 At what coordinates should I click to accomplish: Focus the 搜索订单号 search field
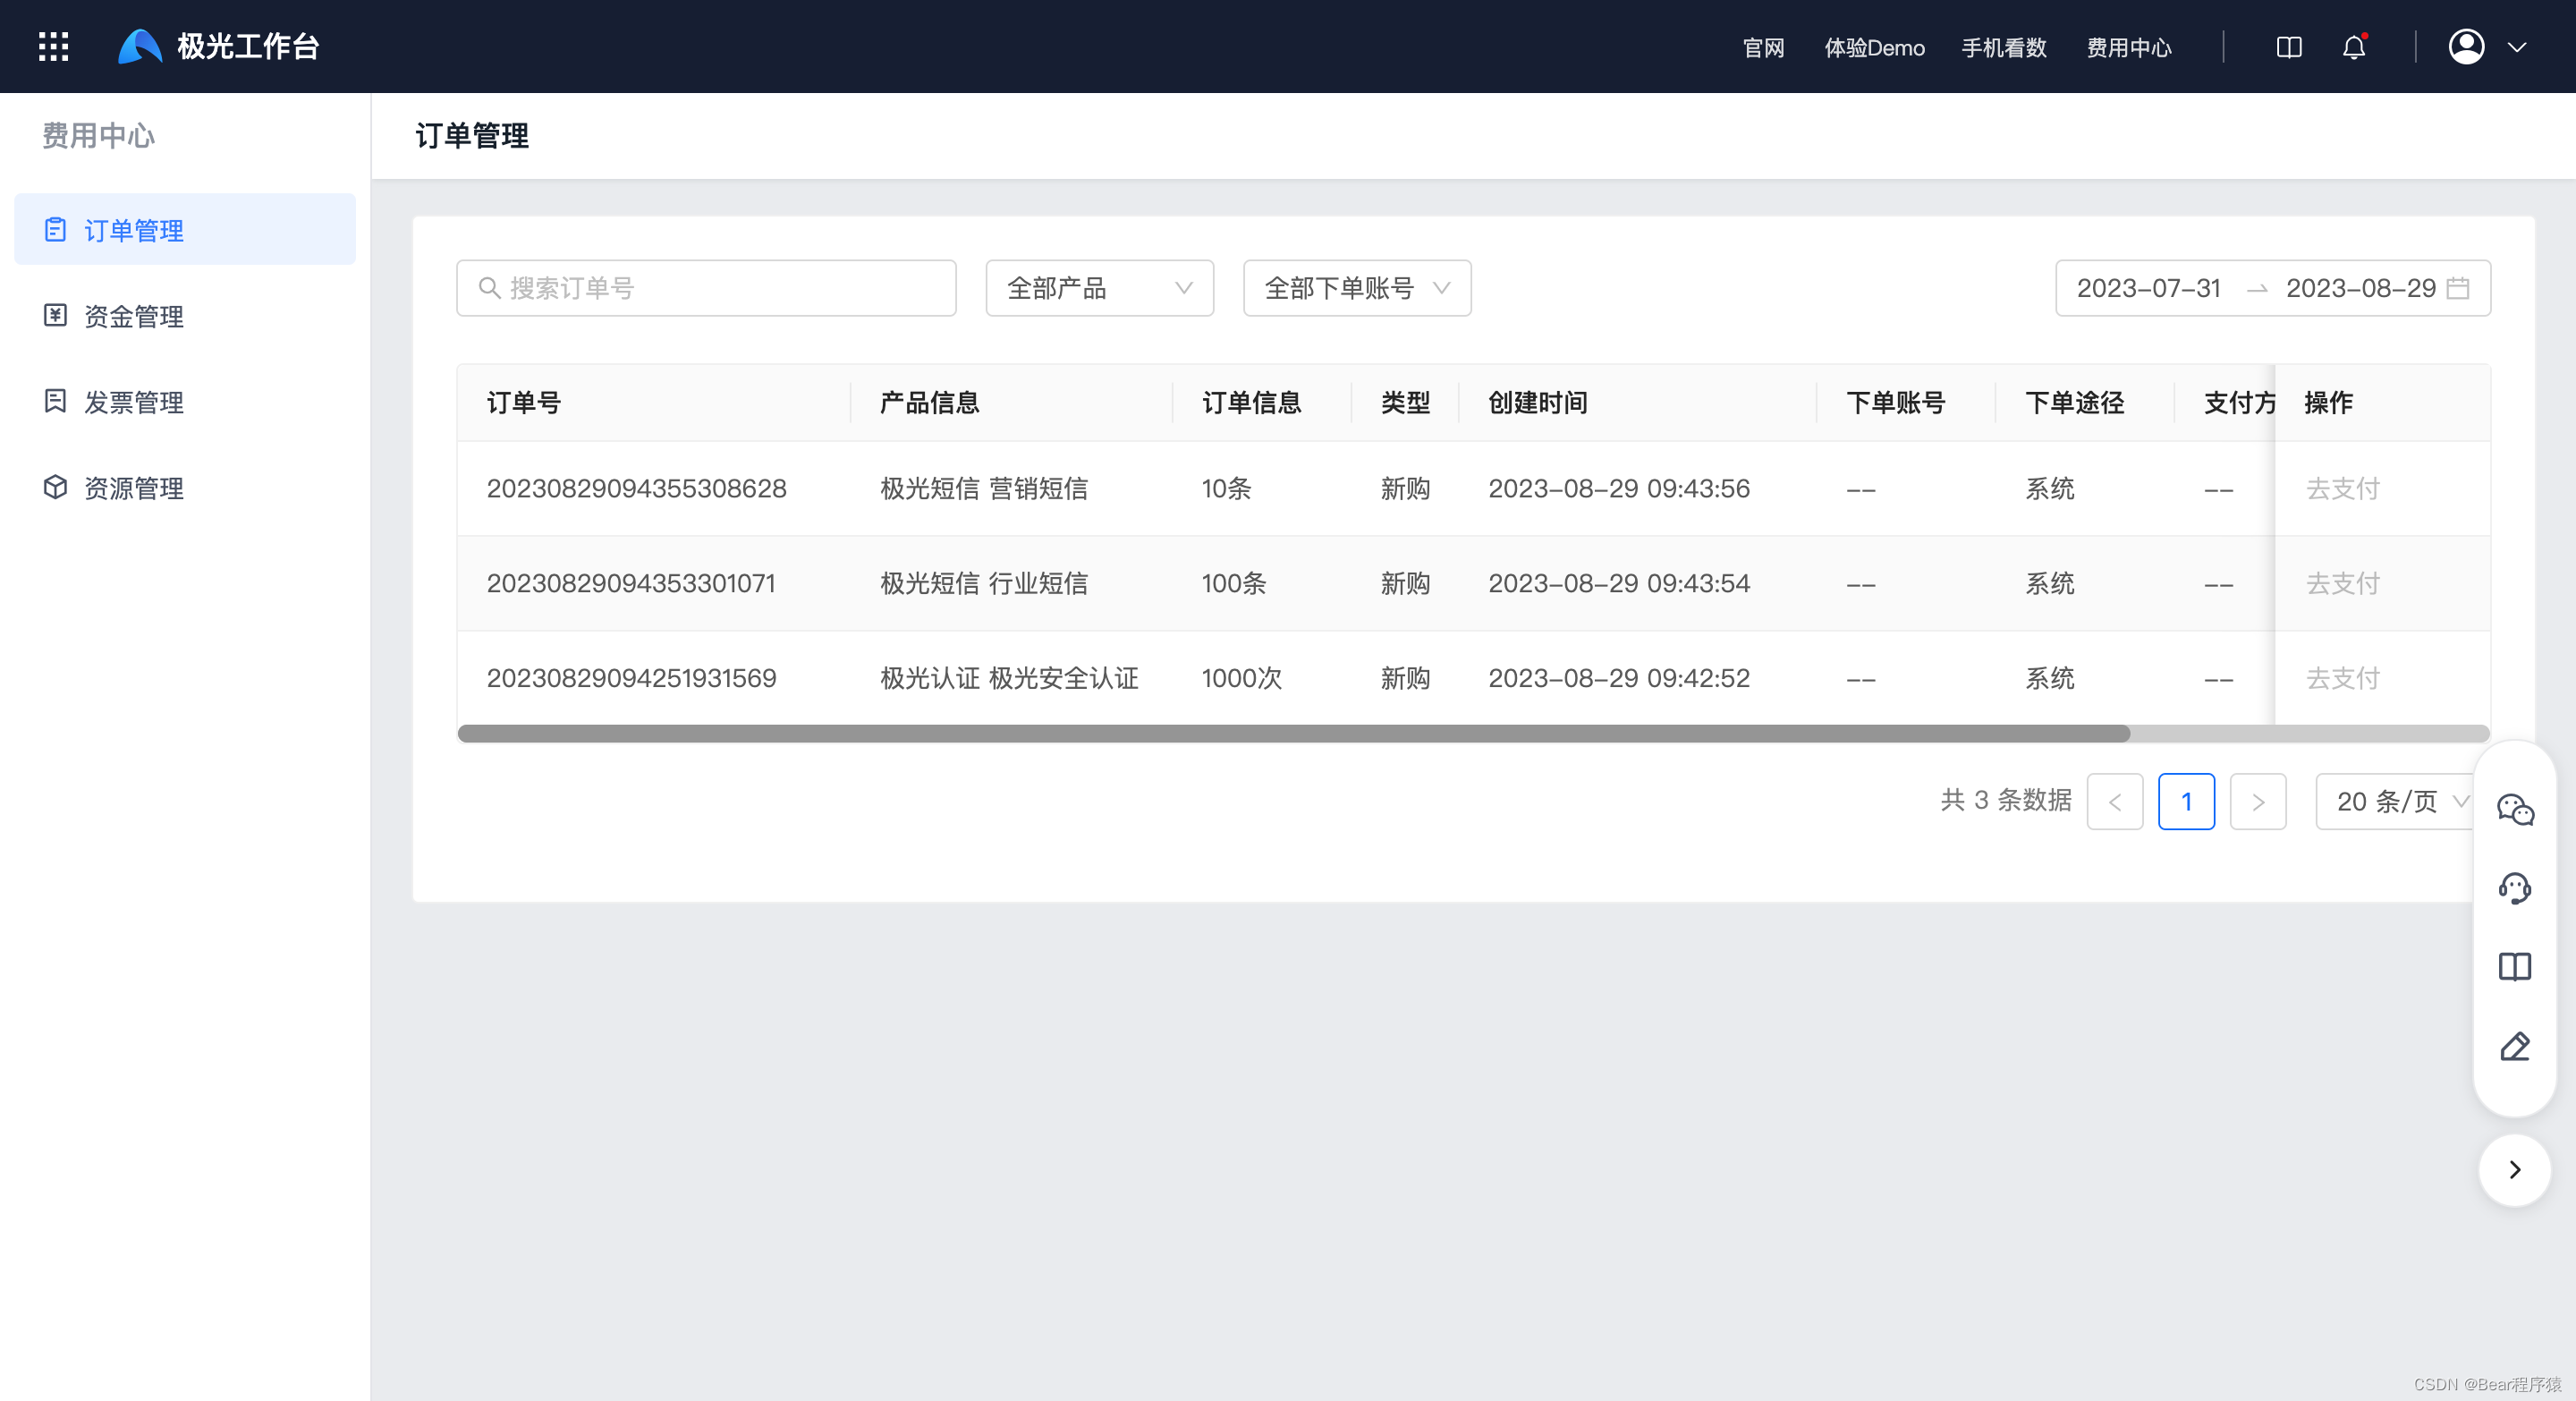pyautogui.click(x=720, y=288)
